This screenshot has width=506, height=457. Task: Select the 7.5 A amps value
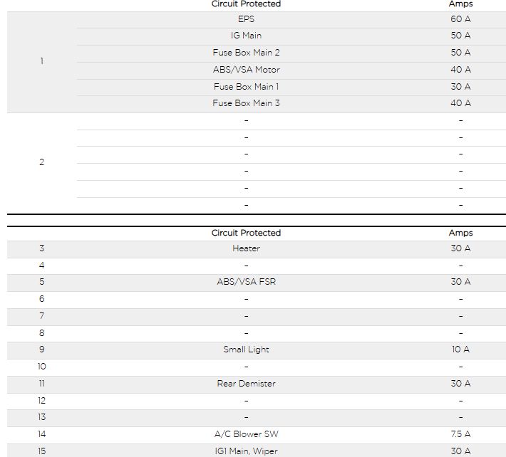click(x=460, y=434)
